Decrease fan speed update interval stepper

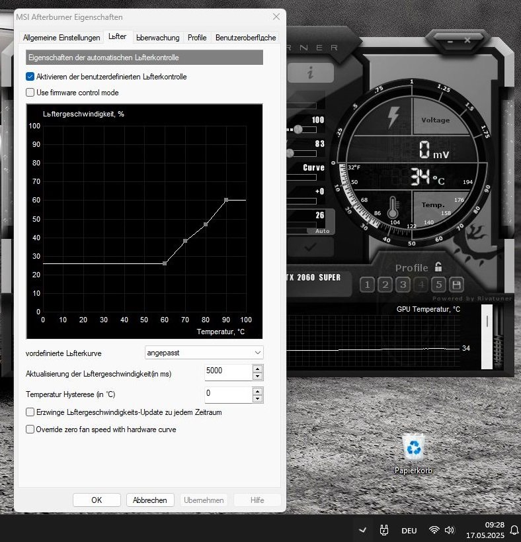tap(258, 377)
